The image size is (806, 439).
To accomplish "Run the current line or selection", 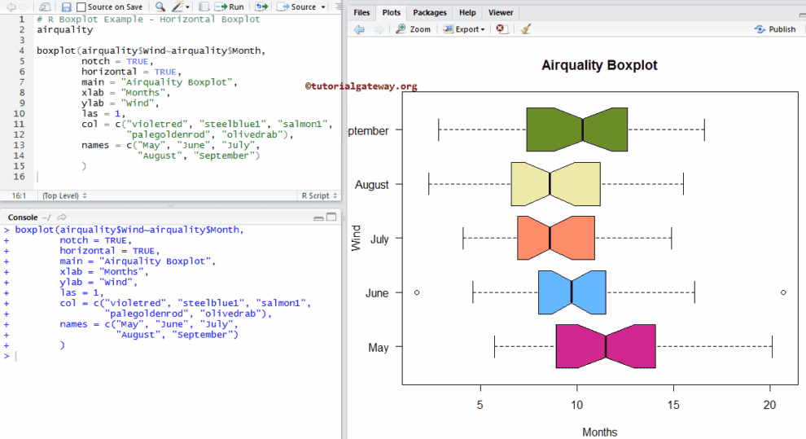I will (230, 7).
